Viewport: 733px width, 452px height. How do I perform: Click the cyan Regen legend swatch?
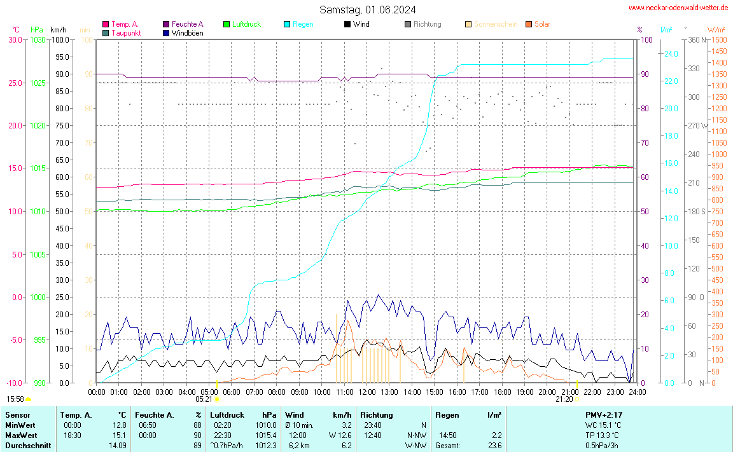tap(287, 24)
